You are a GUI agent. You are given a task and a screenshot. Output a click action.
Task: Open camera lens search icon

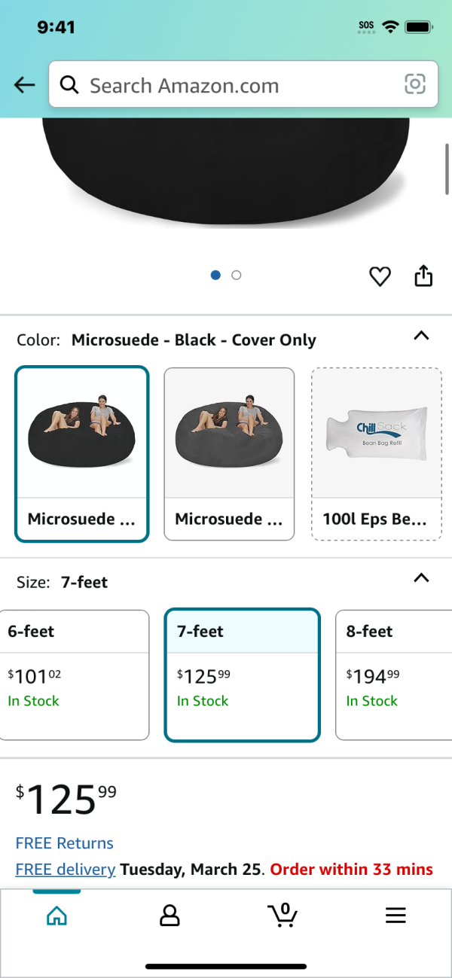(415, 84)
